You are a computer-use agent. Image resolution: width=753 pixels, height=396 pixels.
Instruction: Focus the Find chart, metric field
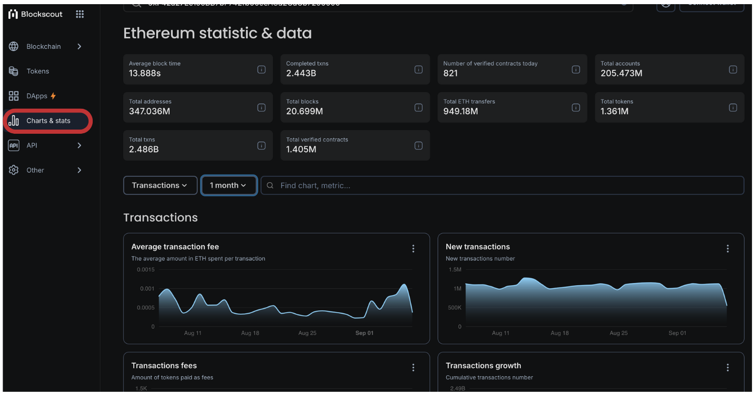[x=502, y=185]
